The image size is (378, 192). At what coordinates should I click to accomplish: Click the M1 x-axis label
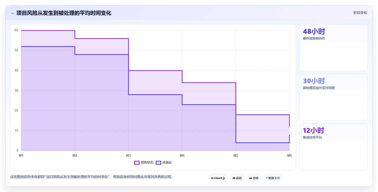(x=21, y=156)
